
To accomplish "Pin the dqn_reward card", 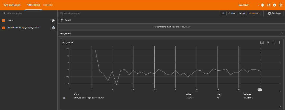I will pos(268,42).
